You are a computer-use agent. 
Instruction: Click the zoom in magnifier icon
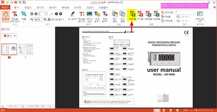(x=45, y=19)
